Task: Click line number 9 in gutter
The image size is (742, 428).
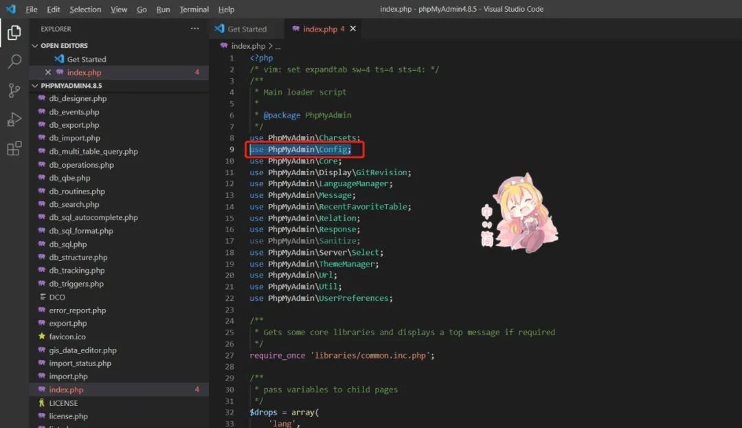Action: point(232,150)
